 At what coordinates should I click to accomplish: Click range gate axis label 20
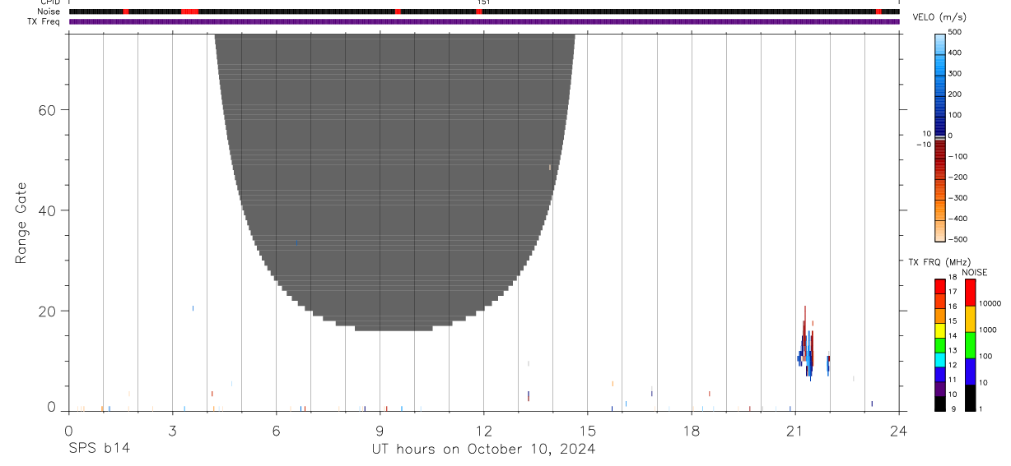point(46,311)
